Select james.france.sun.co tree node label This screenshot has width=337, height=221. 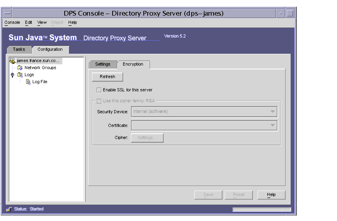click(x=38, y=61)
